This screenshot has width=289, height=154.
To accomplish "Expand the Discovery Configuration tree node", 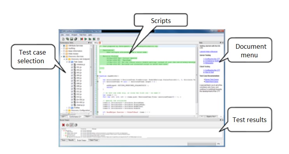I will [x=64, y=110].
